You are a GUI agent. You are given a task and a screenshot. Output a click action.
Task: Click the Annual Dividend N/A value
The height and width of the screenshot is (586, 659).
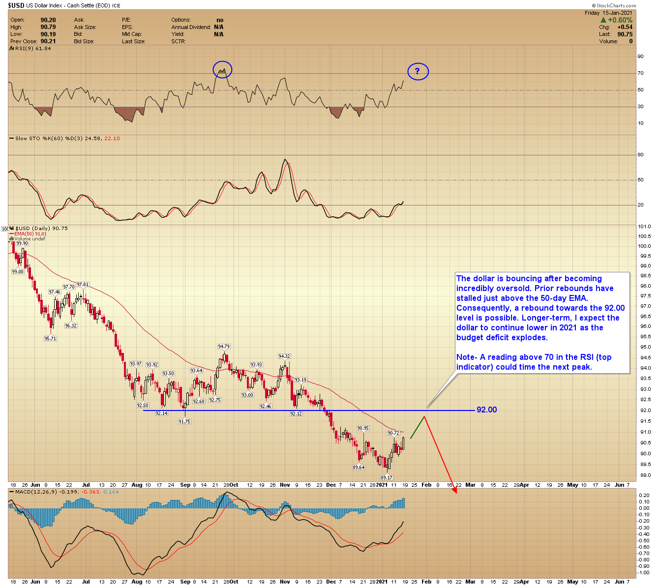click(x=219, y=27)
